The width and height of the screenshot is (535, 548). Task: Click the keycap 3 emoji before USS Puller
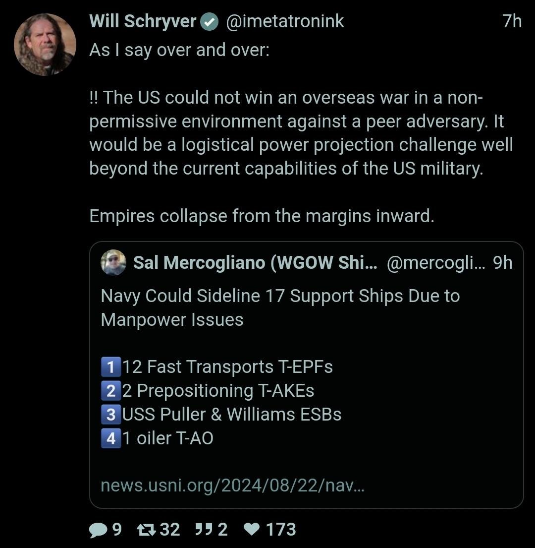coord(111,415)
